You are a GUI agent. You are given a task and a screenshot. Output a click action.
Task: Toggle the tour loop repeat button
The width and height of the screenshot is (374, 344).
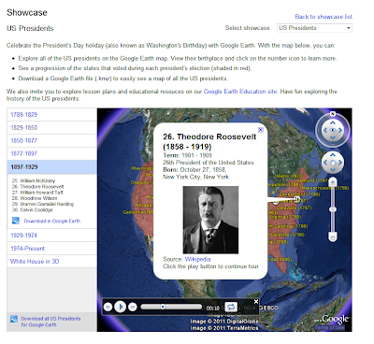pos(231,307)
